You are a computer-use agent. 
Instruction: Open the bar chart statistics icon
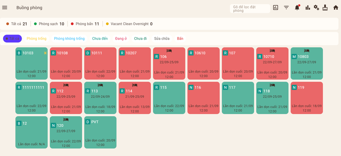(x=308, y=8)
